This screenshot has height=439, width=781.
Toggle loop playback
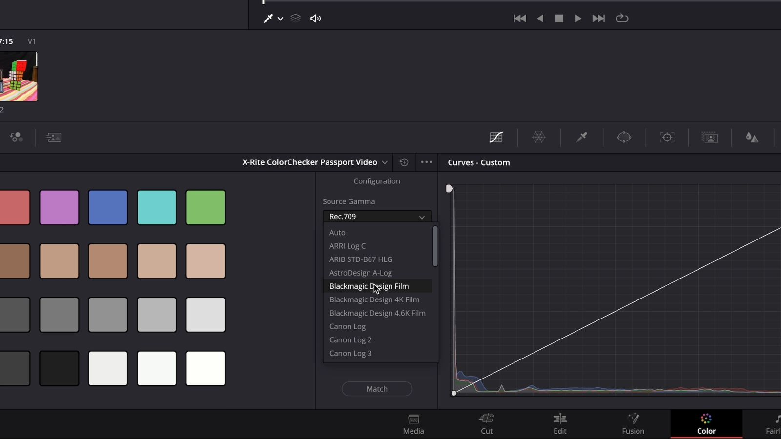click(622, 19)
